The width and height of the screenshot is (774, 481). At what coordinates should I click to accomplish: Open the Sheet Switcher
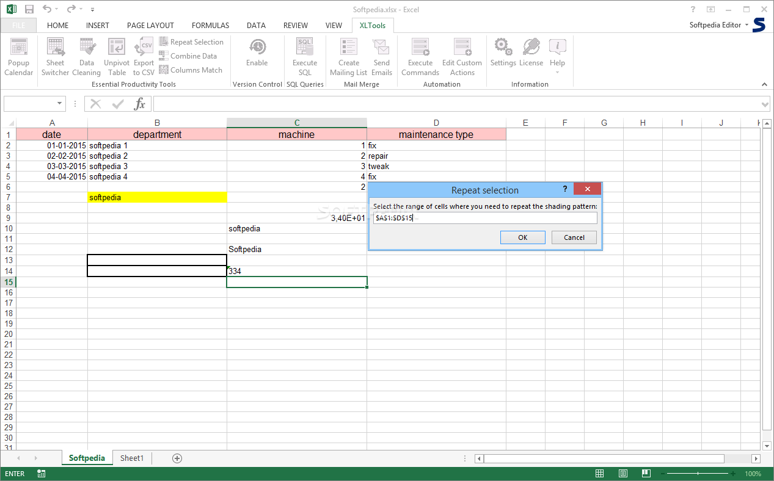55,57
